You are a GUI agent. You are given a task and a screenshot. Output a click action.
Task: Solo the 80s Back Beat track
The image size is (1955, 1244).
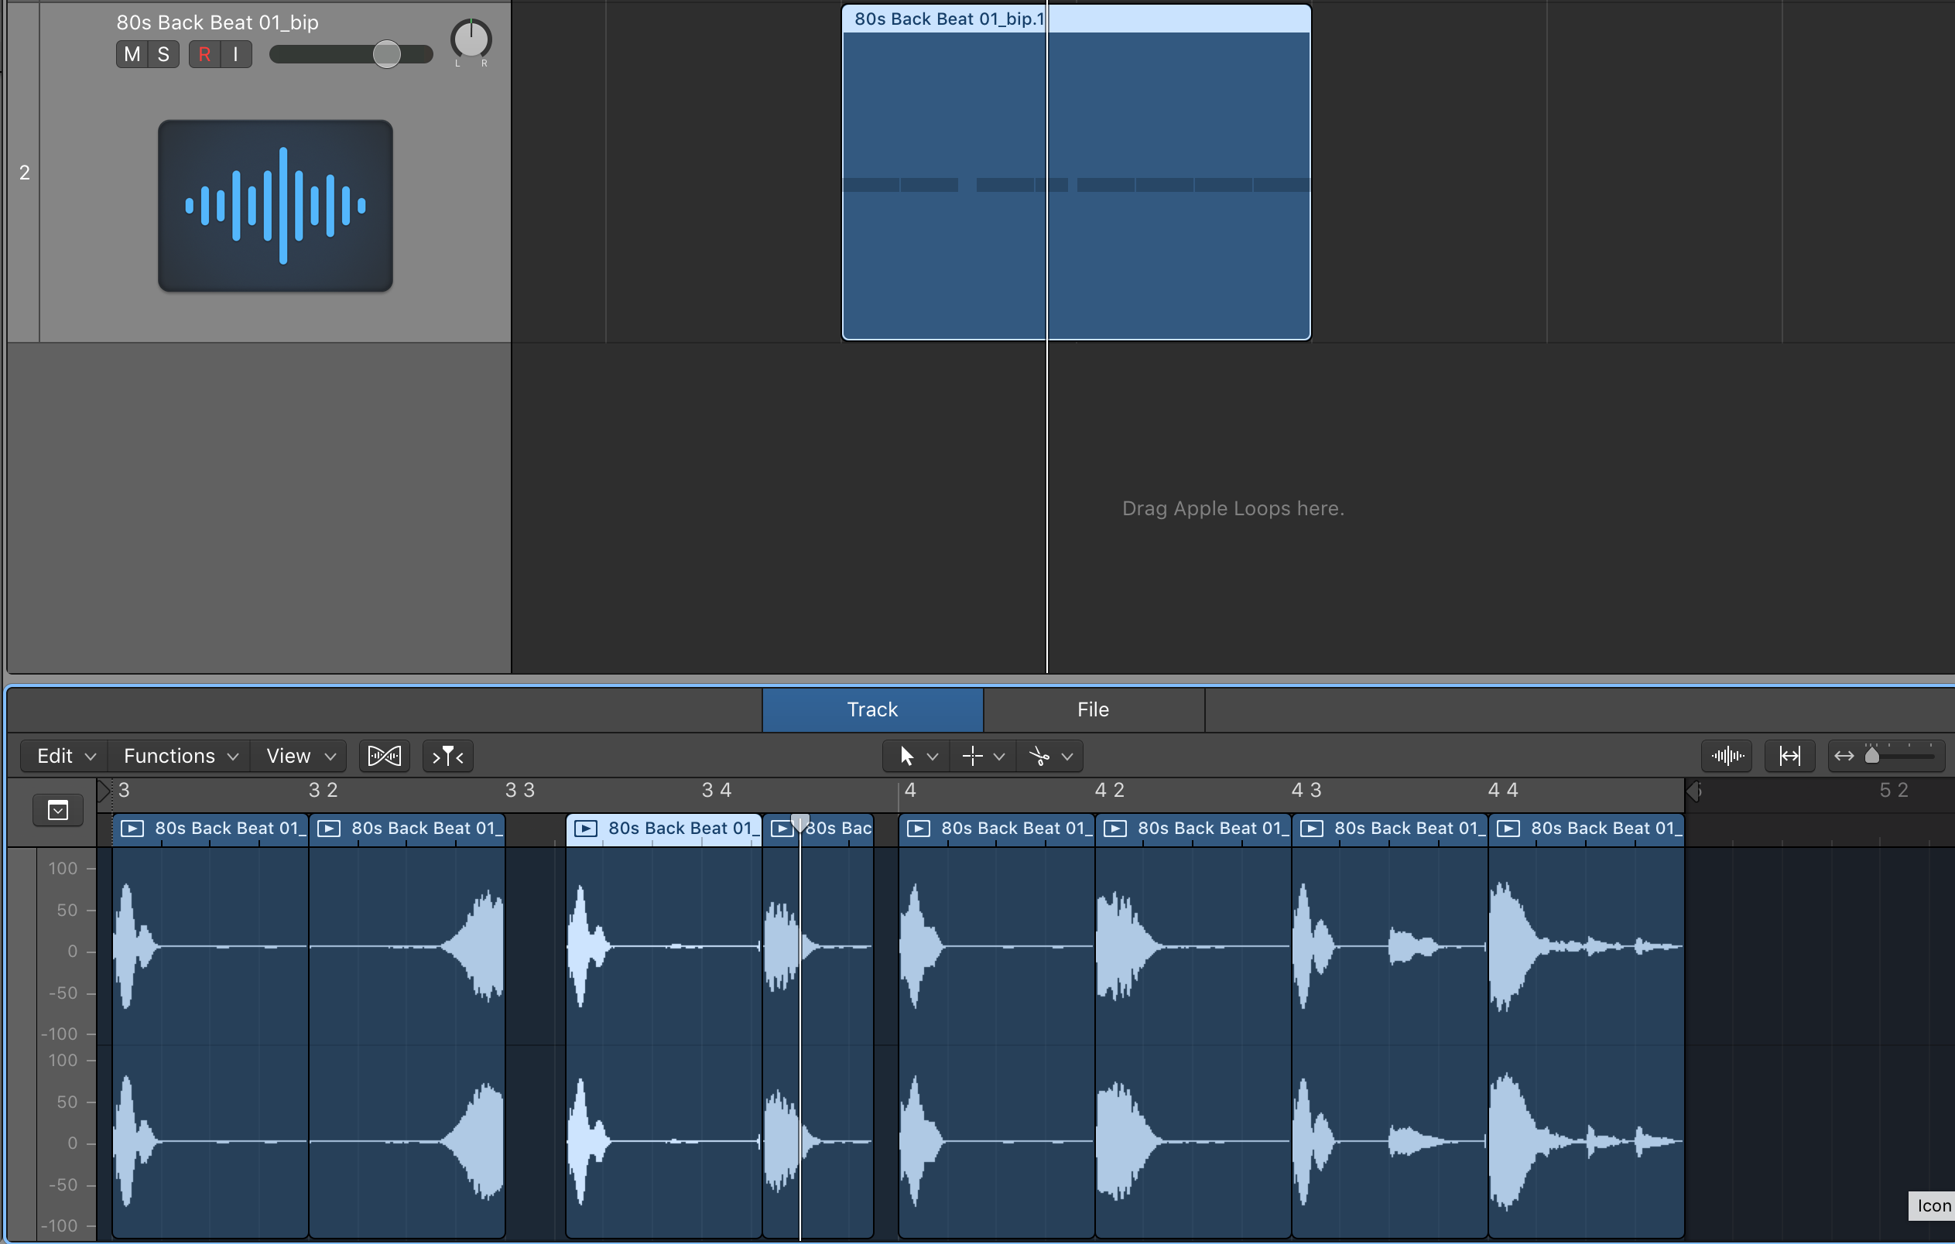(163, 54)
